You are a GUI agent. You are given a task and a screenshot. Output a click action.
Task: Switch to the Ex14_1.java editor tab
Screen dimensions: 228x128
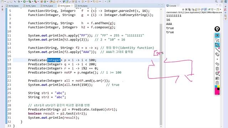coord(30,6)
